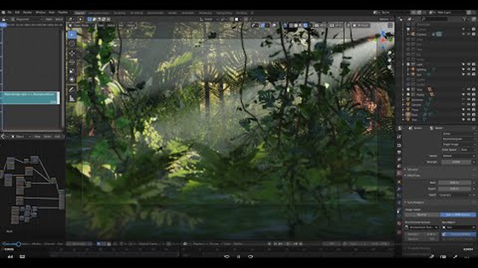The height and width of the screenshot is (268, 478).
Task: Click the Sun Object field
Action: click(x=459, y=227)
